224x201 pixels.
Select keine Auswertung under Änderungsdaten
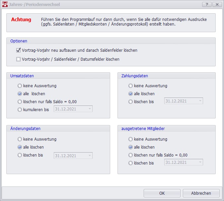coord(20,139)
